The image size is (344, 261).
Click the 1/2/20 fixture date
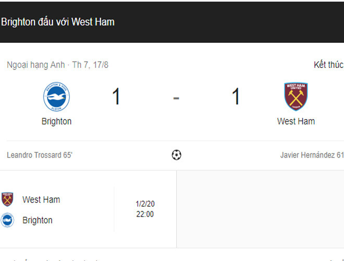tap(144, 204)
